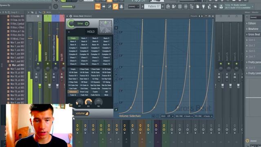Toggle the piano keyboard typing icon in toolbar
The height and width of the screenshot is (147, 261).
(98, 7)
